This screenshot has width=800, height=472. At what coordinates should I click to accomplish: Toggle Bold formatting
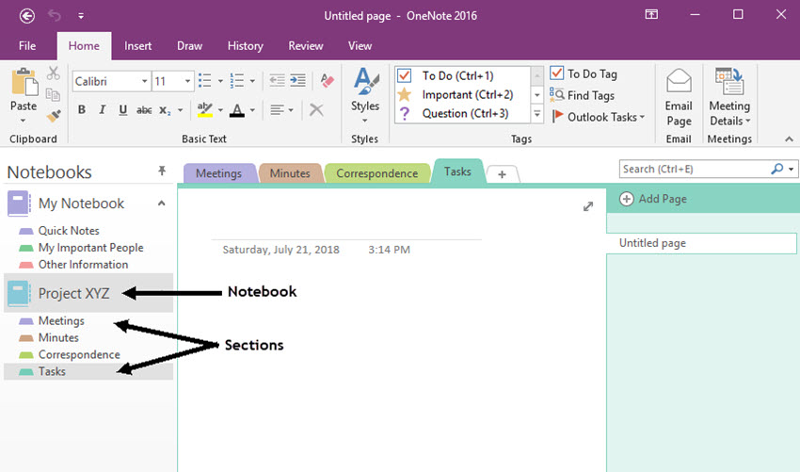82,110
